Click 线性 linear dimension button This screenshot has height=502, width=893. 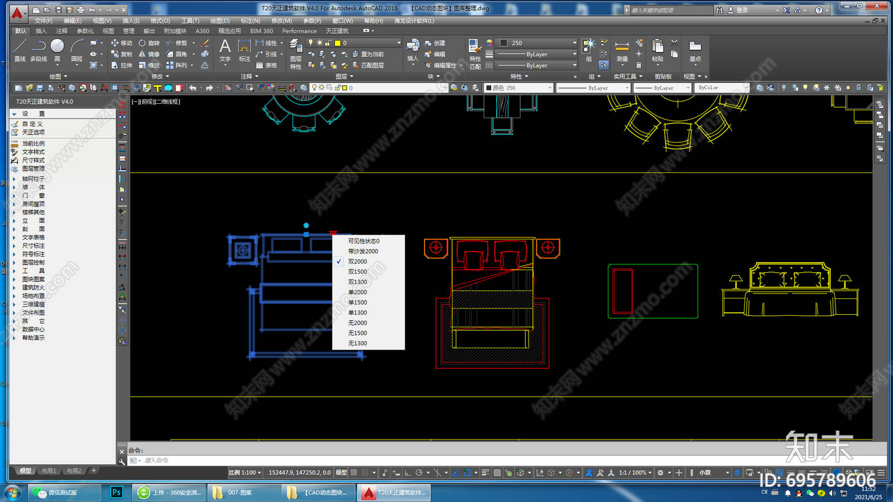pyautogui.click(x=266, y=43)
